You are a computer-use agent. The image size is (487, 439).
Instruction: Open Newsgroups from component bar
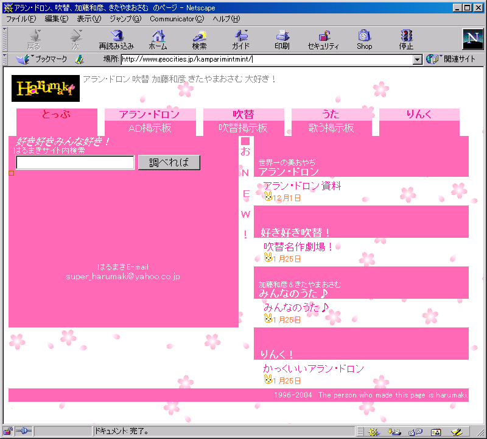tap(415, 432)
